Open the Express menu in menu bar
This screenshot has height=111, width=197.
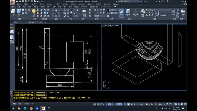pyautogui.click(x=116, y=4)
